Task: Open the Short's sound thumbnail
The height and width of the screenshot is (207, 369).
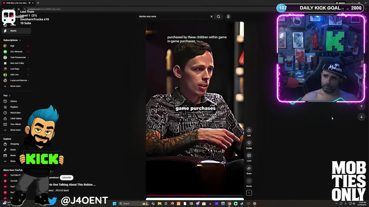Action: pyautogui.click(x=249, y=193)
